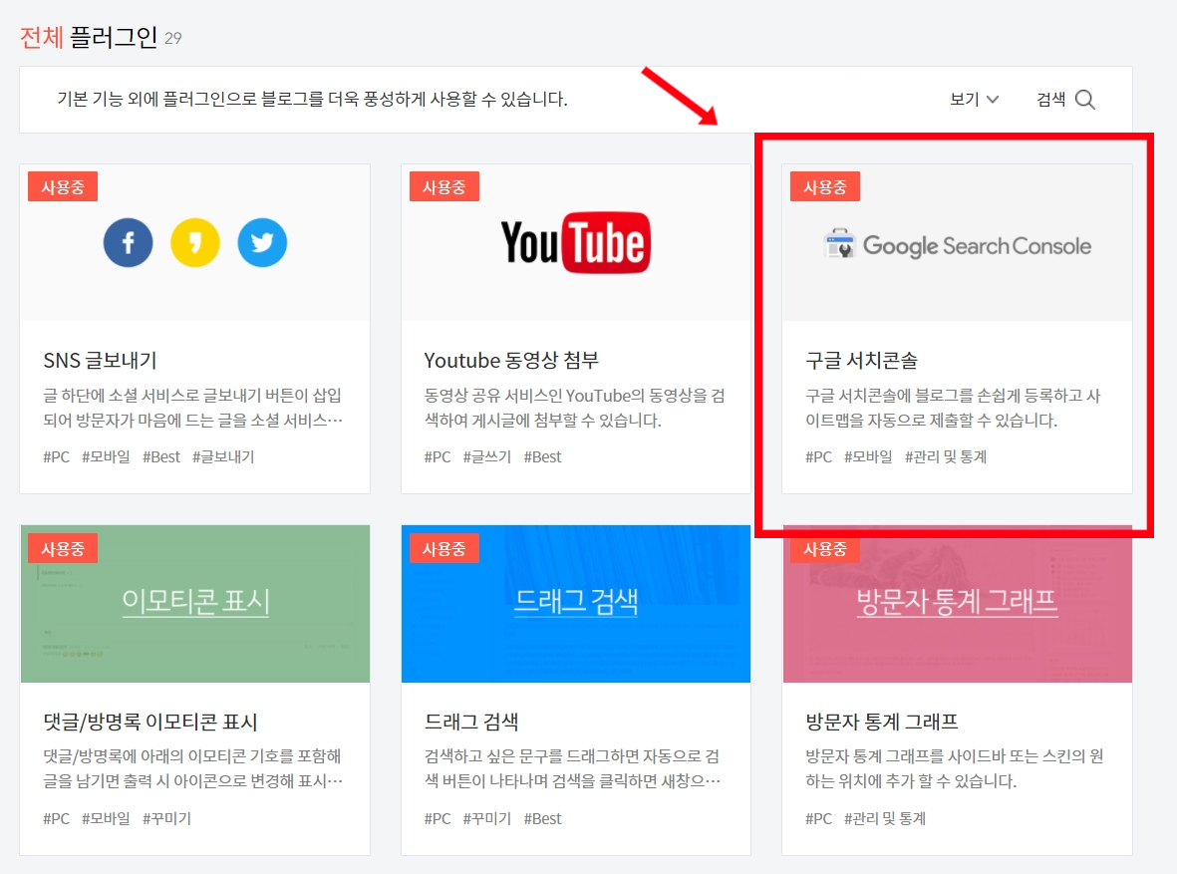Click the Google Search Console logo

click(x=958, y=245)
